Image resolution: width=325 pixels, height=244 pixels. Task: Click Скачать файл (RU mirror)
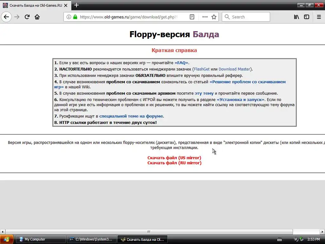pos(174,163)
